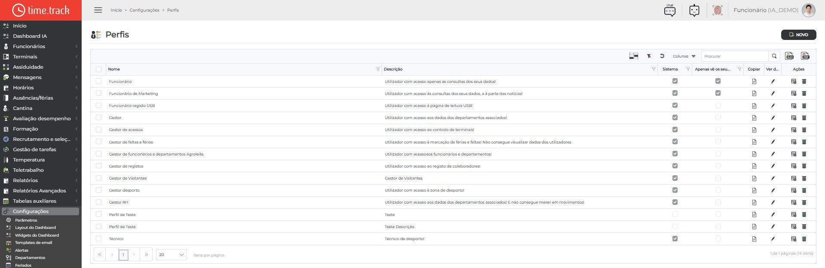Screen dimensions: 825x268
Task: Click the Configurações breadcrumb link
Action: [x=144, y=10]
